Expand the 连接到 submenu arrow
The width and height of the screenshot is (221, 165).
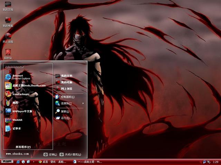click(83, 103)
